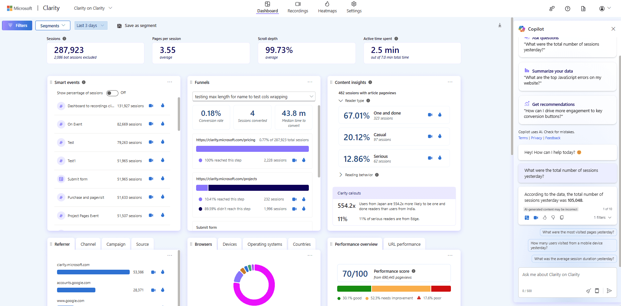Expand the 1 filters dropdown in Copilot
The image size is (621, 306).
603,217
